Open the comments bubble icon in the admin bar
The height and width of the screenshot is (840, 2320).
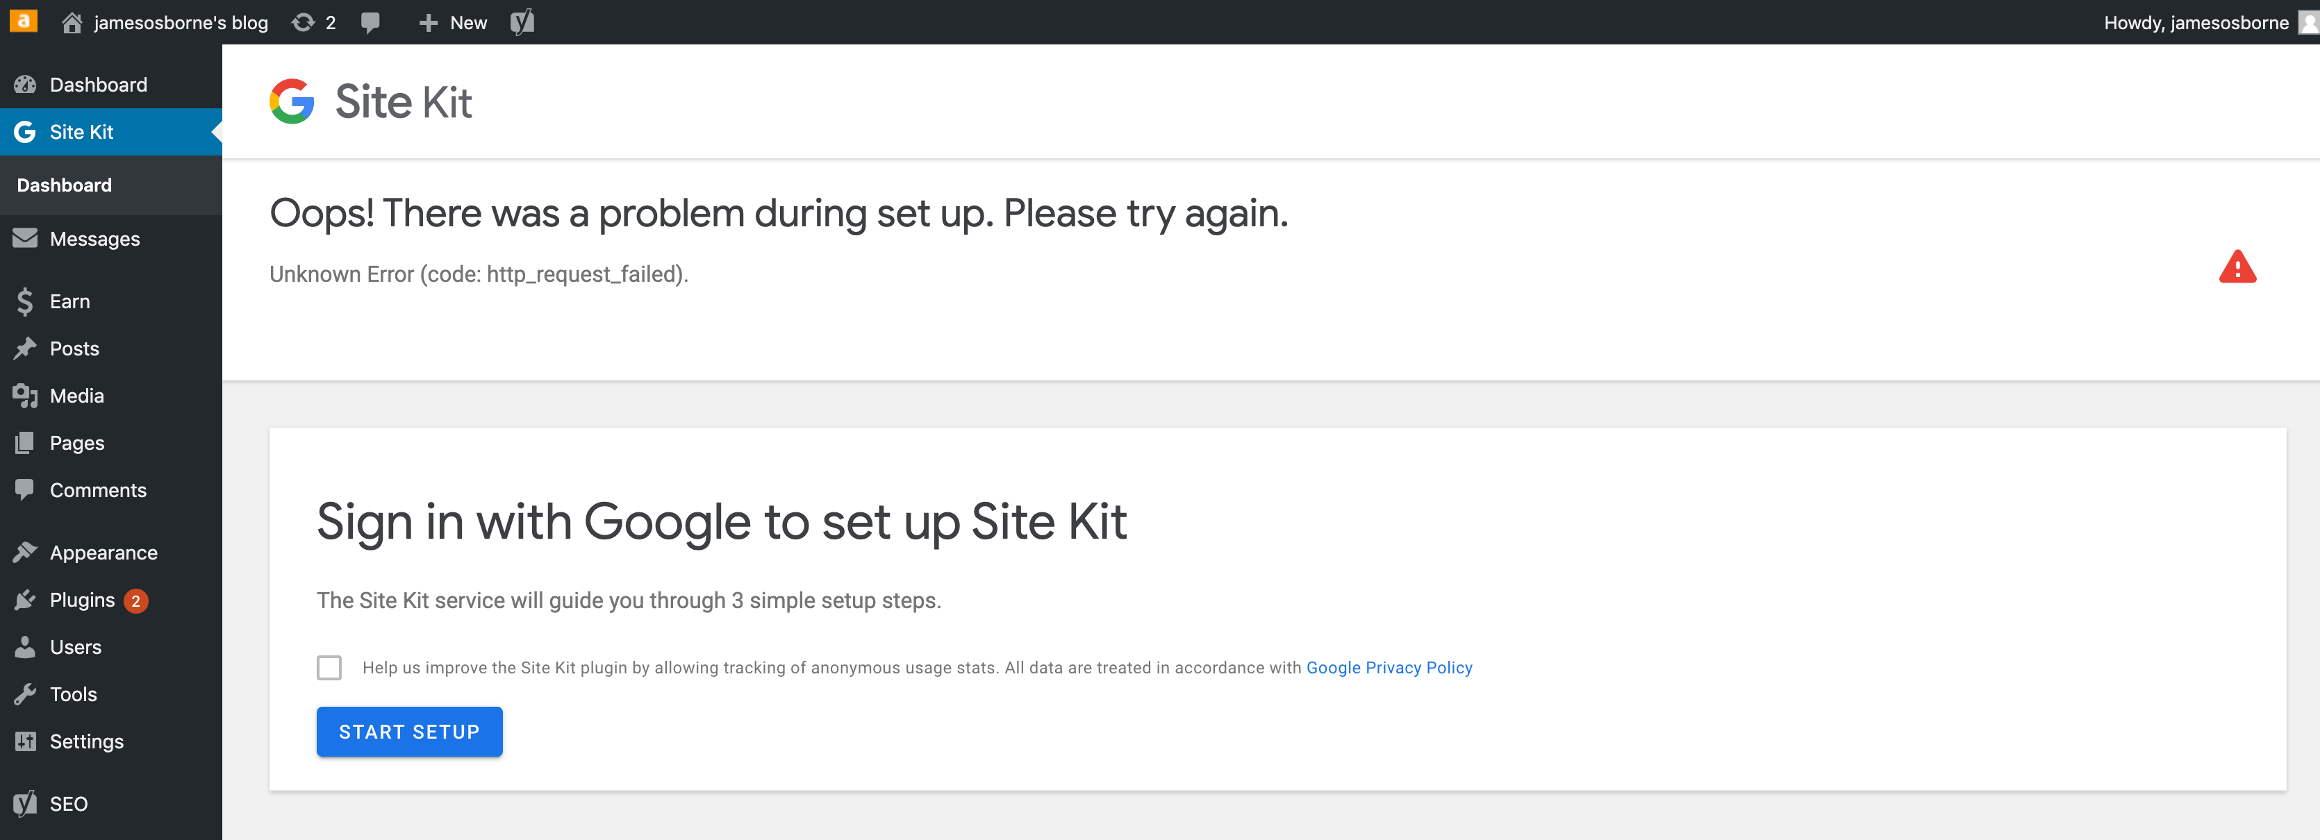[x=370, y=24]
